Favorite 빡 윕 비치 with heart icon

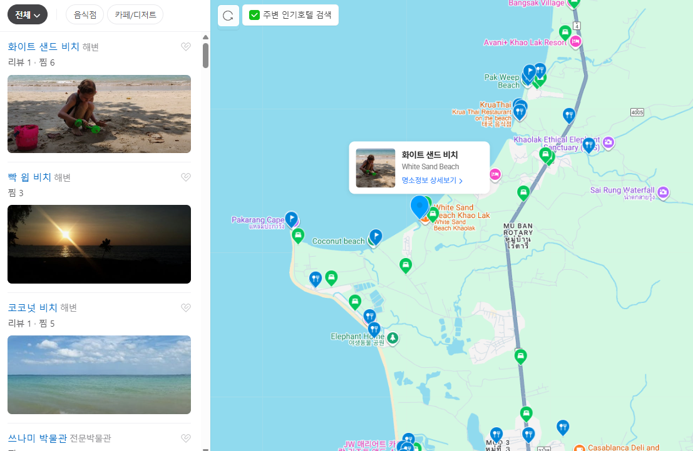pos(186,177)
